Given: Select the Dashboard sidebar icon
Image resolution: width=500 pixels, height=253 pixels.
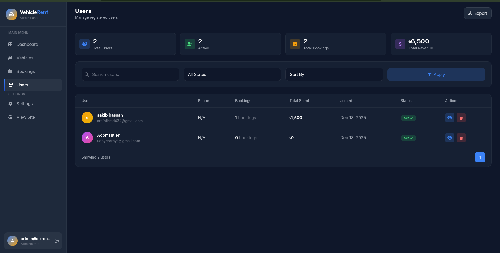Looking at the screenshot, I should (10, 44).
